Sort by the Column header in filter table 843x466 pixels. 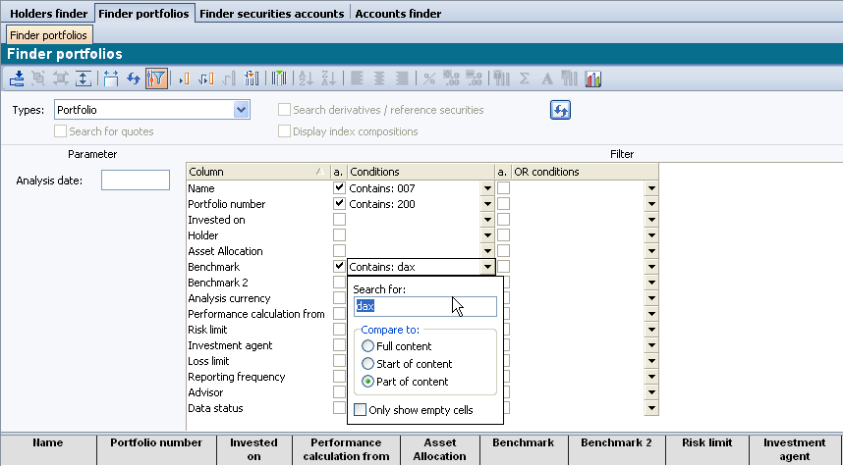[x=257, y=172]
